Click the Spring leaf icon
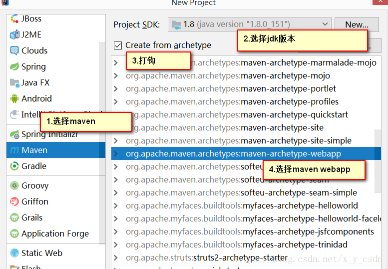The image size is (388, 269). (14, 66)
